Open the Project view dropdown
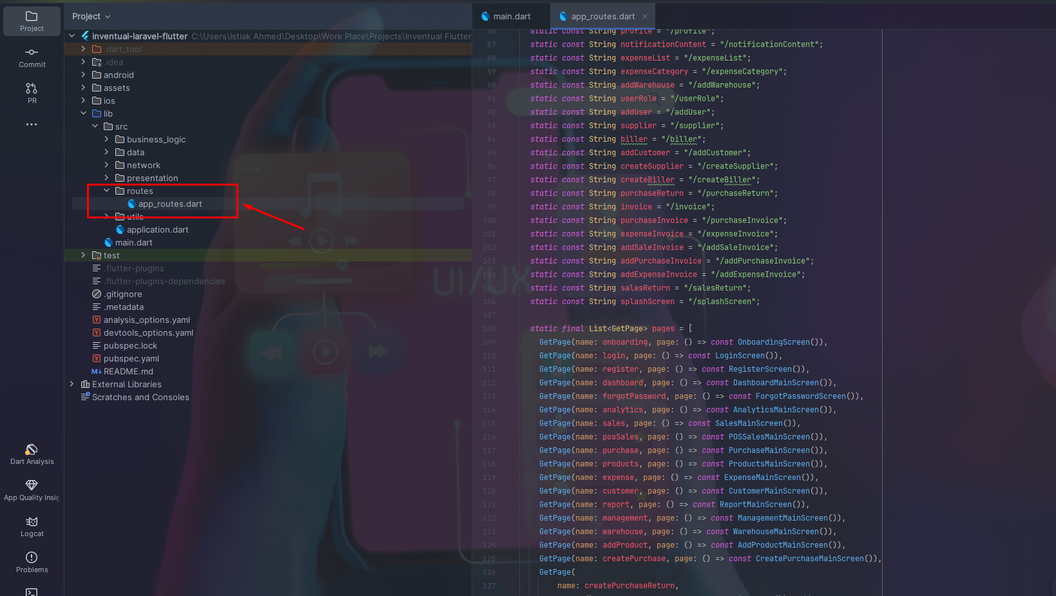 click(x=91, y=16)
